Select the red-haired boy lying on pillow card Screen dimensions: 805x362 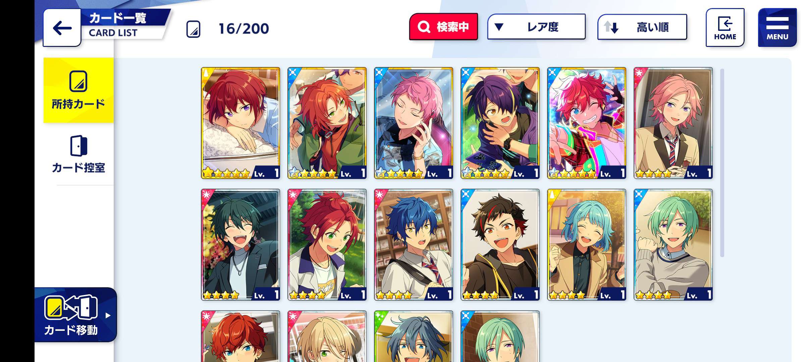pos(240,123)
